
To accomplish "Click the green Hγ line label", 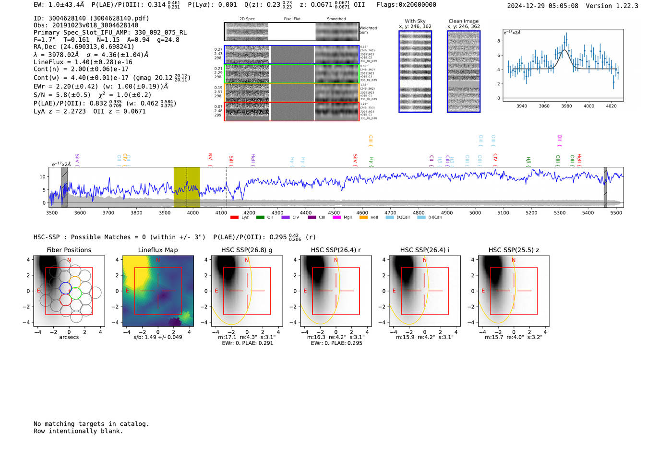I will coord(372,161).
